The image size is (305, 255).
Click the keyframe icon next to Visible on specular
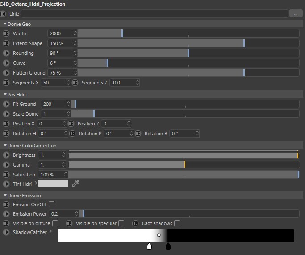coord(69,223)
